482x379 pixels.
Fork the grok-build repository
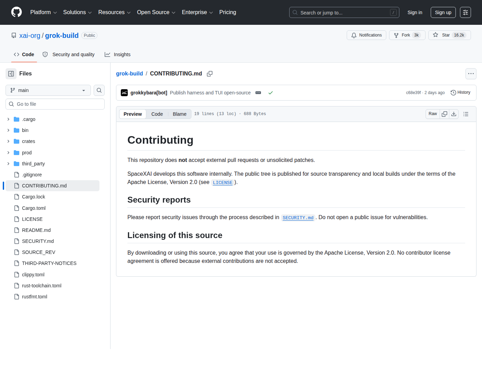(x=407, y=35)
